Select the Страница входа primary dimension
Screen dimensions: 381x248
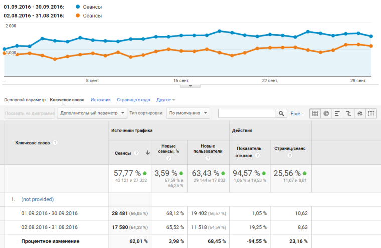(x=133, y=100)
